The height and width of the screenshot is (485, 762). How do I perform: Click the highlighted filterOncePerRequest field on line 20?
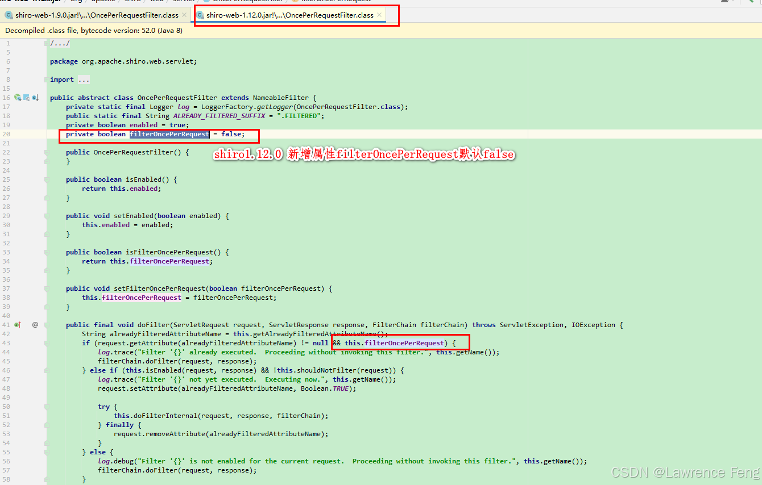tap(169, 134)
